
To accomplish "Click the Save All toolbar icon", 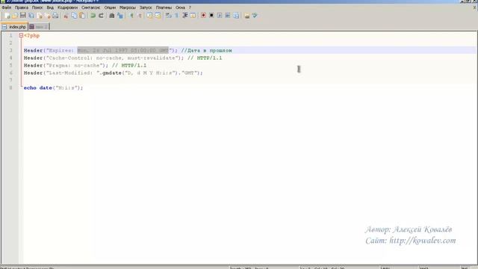I will tap(31, 16).
